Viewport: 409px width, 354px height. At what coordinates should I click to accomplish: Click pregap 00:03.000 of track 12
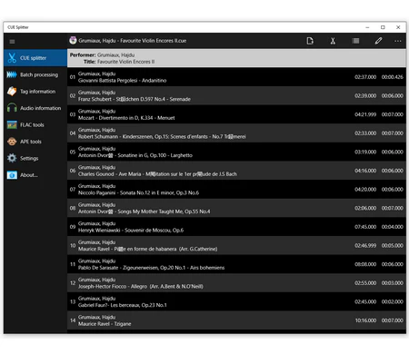coord(393,283)
